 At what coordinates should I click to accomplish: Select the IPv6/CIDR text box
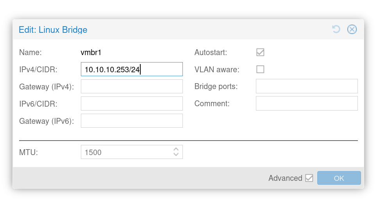[x=132, y=104]
